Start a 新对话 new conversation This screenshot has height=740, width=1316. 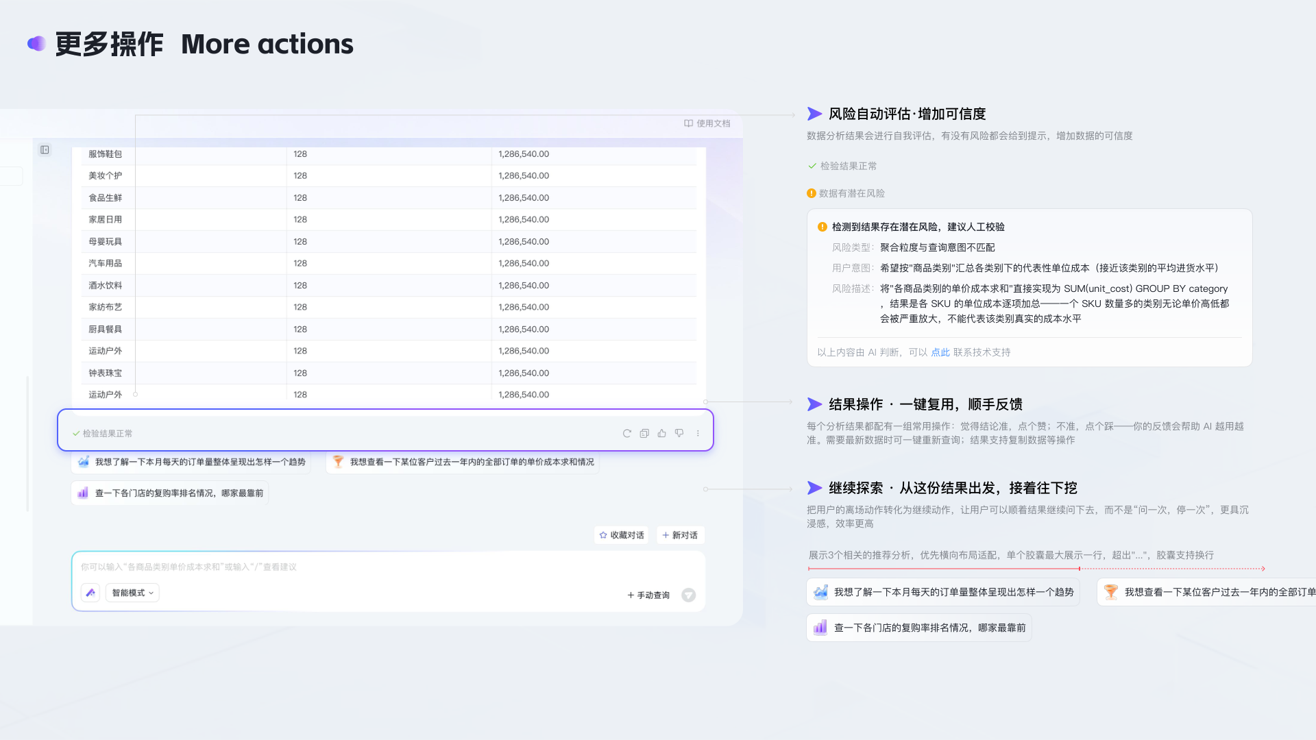(x=680, y=535)
